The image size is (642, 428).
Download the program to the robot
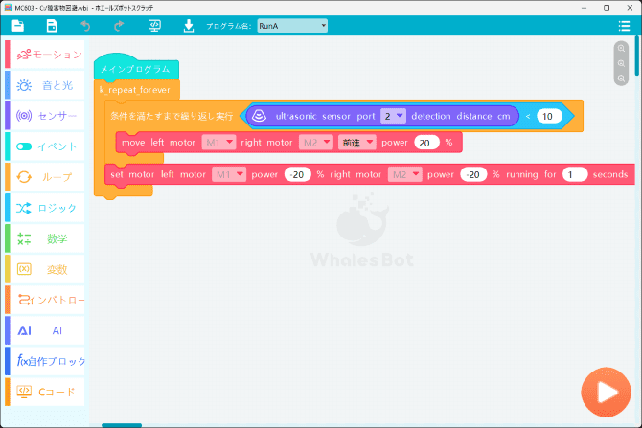click(x=189, y=26)
